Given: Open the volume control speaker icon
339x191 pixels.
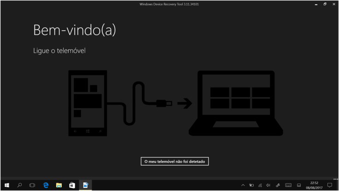Looking at the screenshot, I should [x=268, y=185].
